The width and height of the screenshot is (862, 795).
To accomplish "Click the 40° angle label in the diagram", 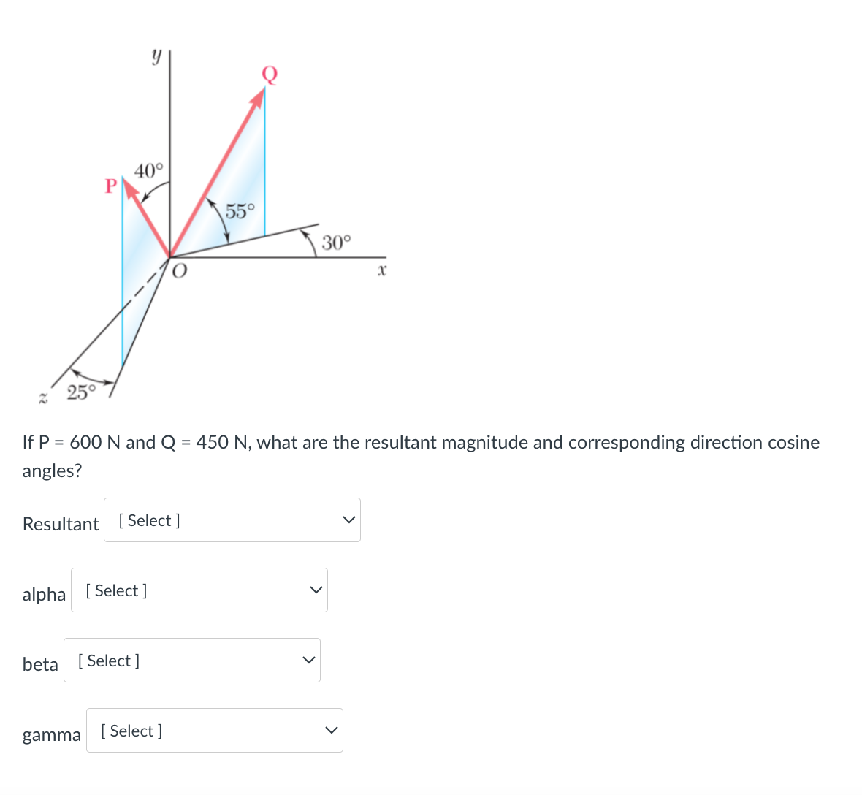I will tap(148, 169).
